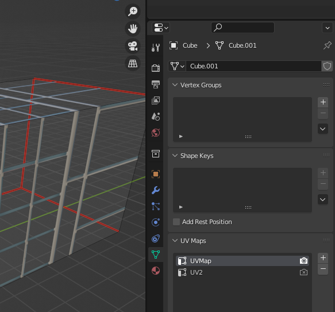Open the Modifiers wrench tab

tap(156, 190)
